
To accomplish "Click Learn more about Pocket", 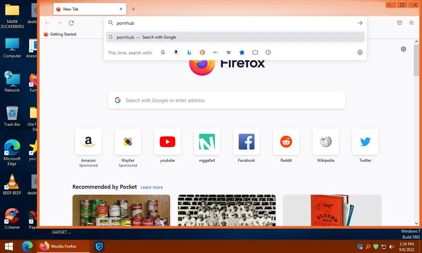I will pyautogui.click(x=152, y=187).
